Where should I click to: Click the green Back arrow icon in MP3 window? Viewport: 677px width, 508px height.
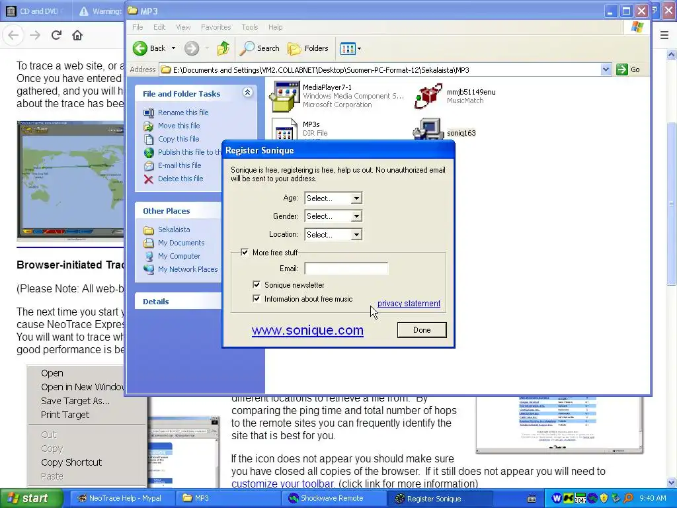pos(140,48)
